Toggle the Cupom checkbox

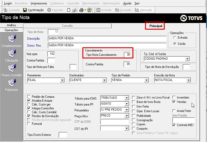click(134, 124)
